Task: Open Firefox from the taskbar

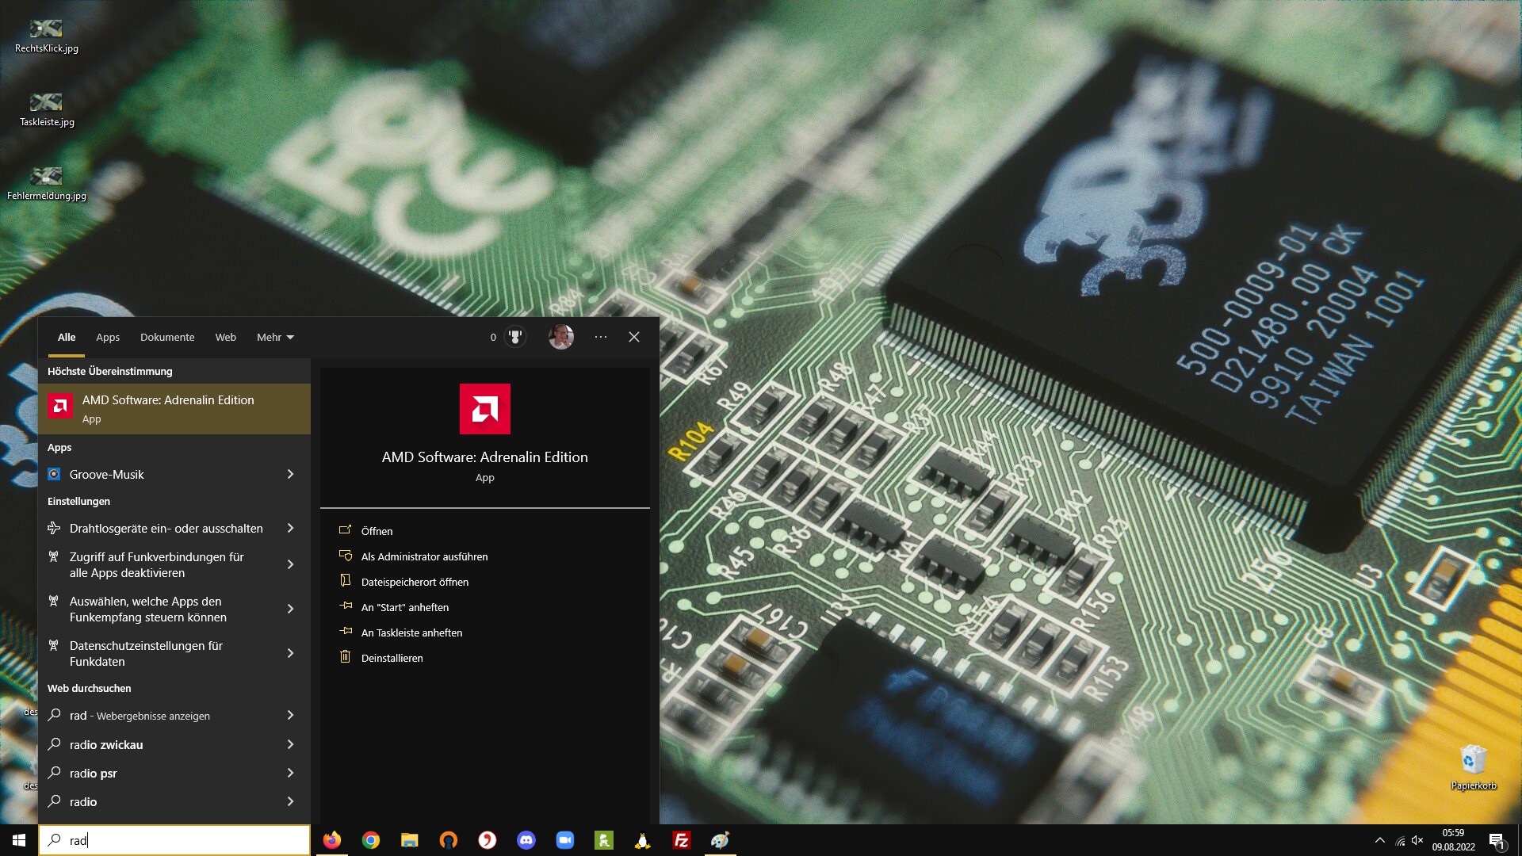Action: (x=331, y=840)
